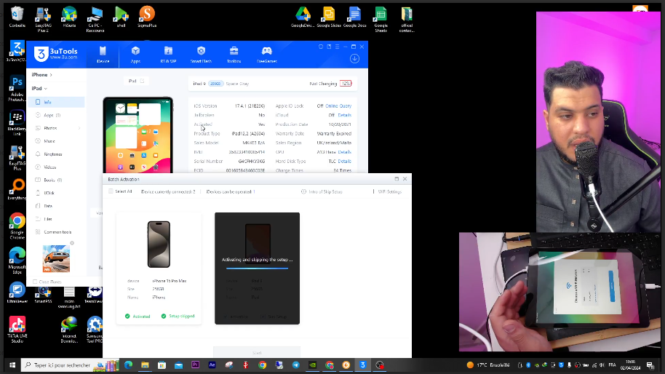Viewport: 665px width, 374px height.
Task: Open the iDevice tab in 3uTools
Action: coord(103,55)
